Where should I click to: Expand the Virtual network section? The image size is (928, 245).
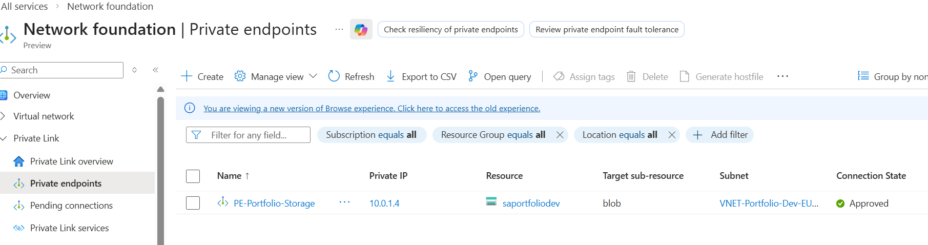tap(4, 116)
